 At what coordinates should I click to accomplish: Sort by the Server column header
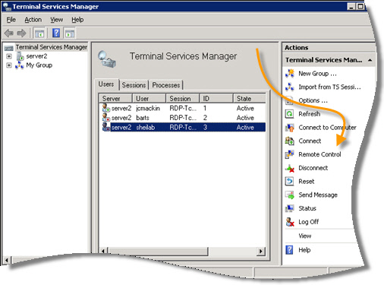pos(115,98)
